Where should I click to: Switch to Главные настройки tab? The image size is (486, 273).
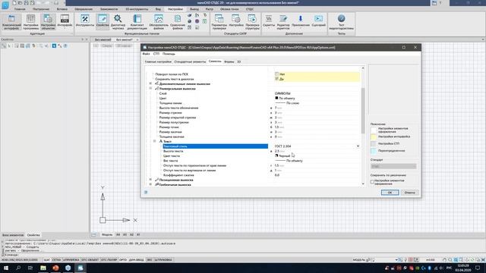158,61
